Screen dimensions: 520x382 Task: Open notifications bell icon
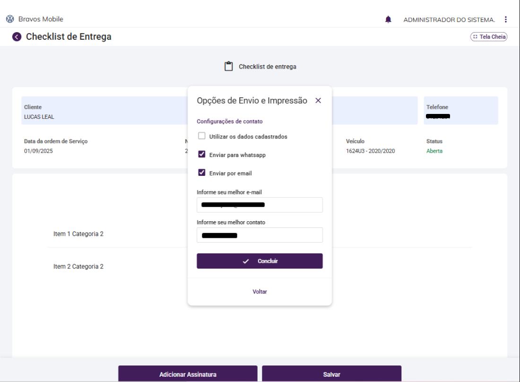click(389, 19)
